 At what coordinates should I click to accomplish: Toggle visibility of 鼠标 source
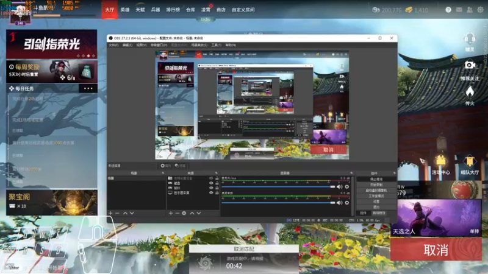click(x=211, y=188)
